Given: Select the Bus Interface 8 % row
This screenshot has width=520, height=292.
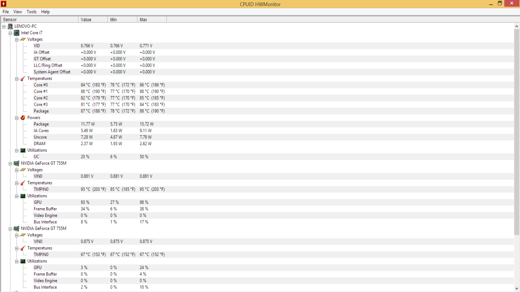Looking at the screenshot, I should [x=273, y=222].
